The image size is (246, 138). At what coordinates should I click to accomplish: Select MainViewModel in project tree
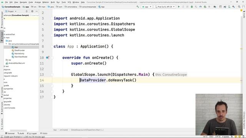click(x=21, y=57)
